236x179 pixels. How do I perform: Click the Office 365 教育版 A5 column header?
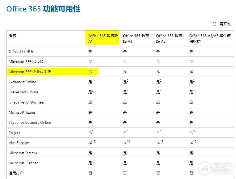coord(169,38)
